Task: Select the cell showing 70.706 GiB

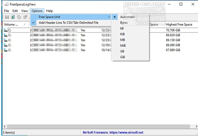Action: point(173,30)
